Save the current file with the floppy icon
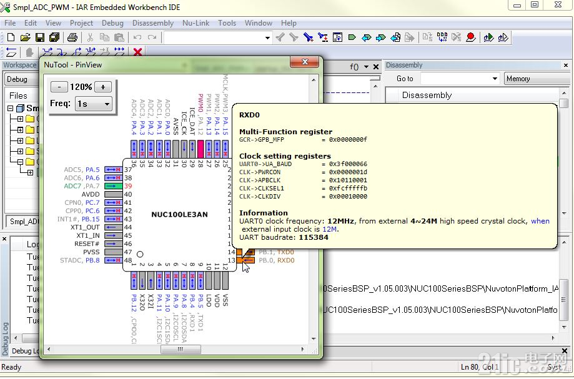Viewport: 574px width, 379px height. tap(39, 37)
